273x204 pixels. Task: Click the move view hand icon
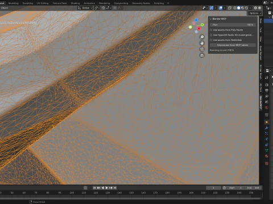tap(202, 43)
